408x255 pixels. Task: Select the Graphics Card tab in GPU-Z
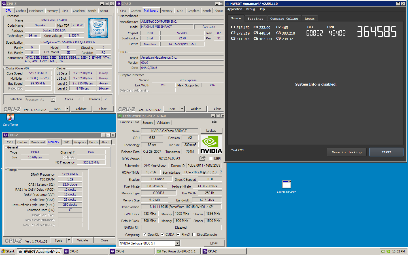(x=129, y=122)
